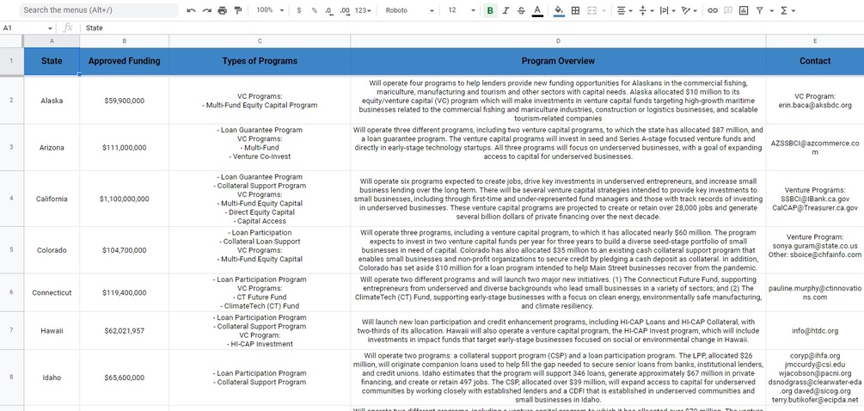Select the info@htdc.org contact cell

pyautogui.click(x=815, y=330)
